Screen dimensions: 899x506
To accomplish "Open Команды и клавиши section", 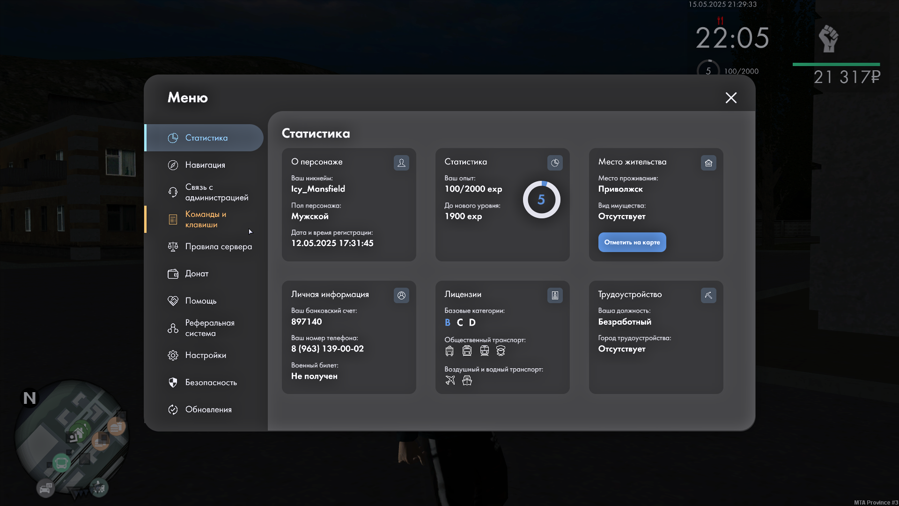I will (x=204, y=219).
